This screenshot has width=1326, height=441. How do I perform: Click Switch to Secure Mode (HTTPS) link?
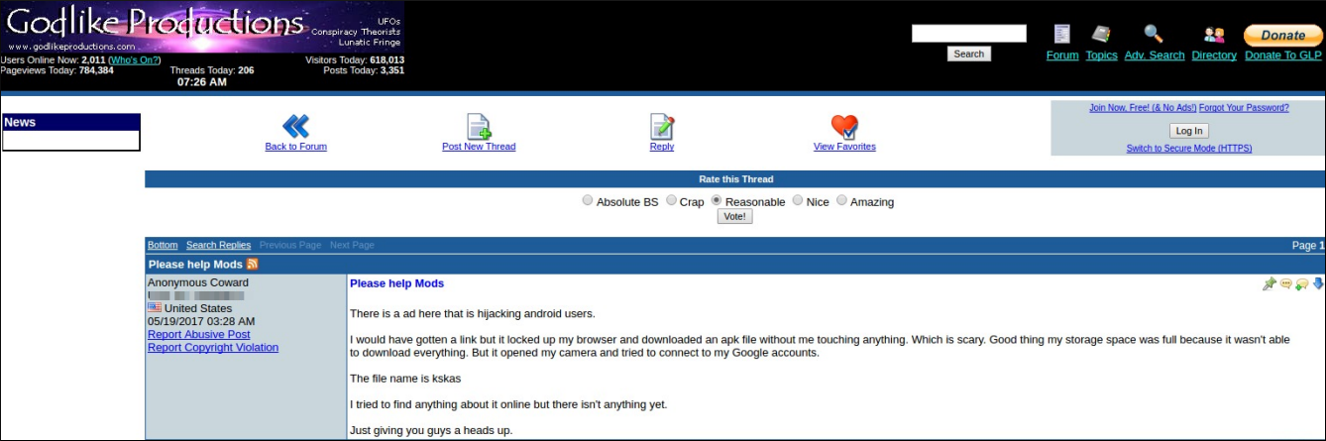pyautogui.click(x=1189, y=149)
